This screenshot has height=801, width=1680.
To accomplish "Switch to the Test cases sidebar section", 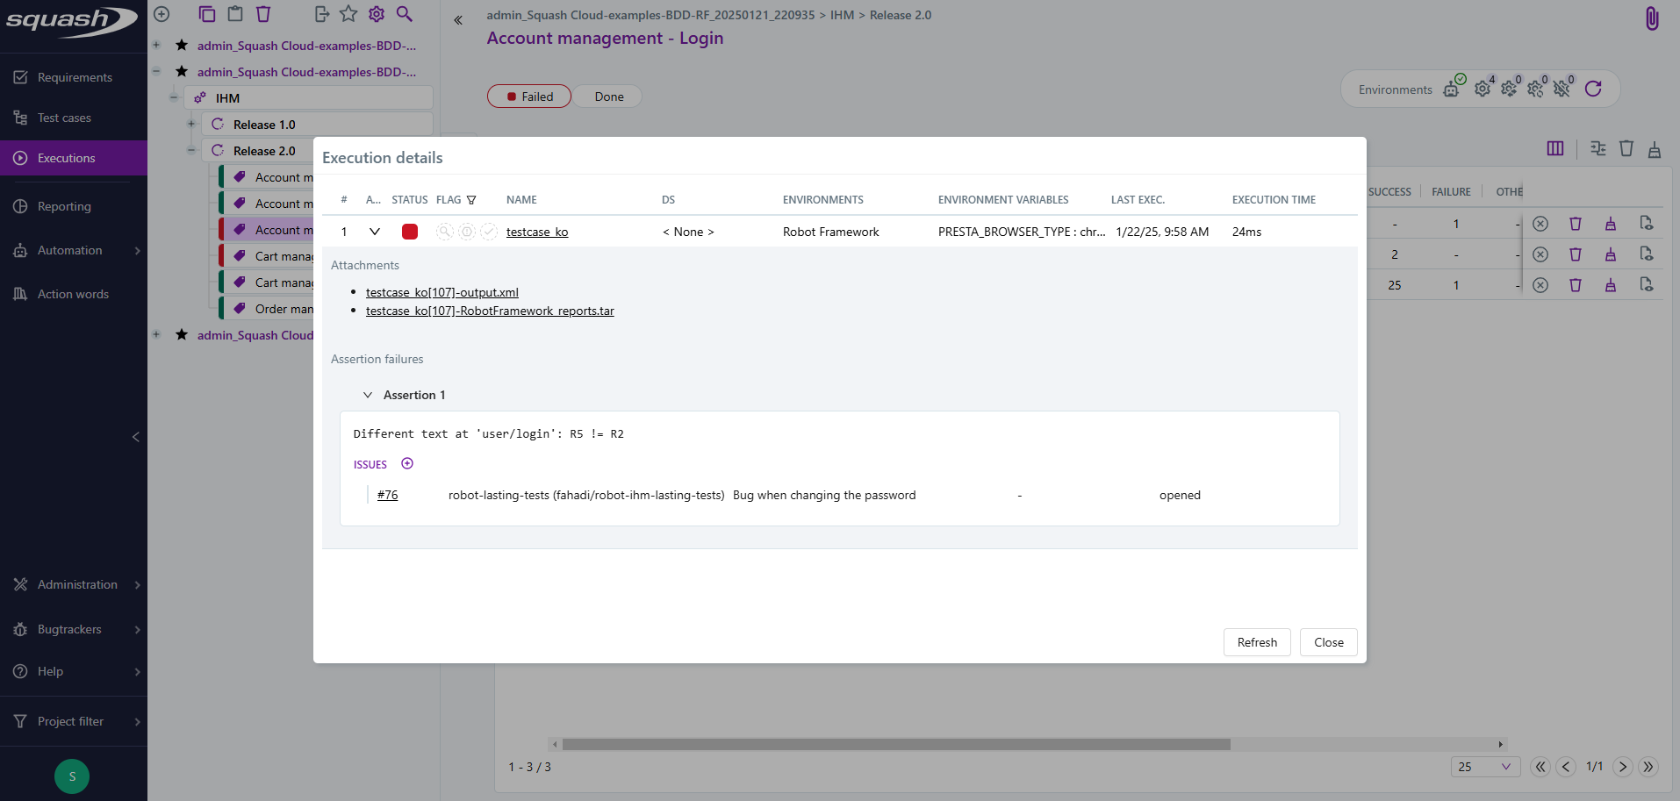I will pyautogui.click(x=63, y=117).
